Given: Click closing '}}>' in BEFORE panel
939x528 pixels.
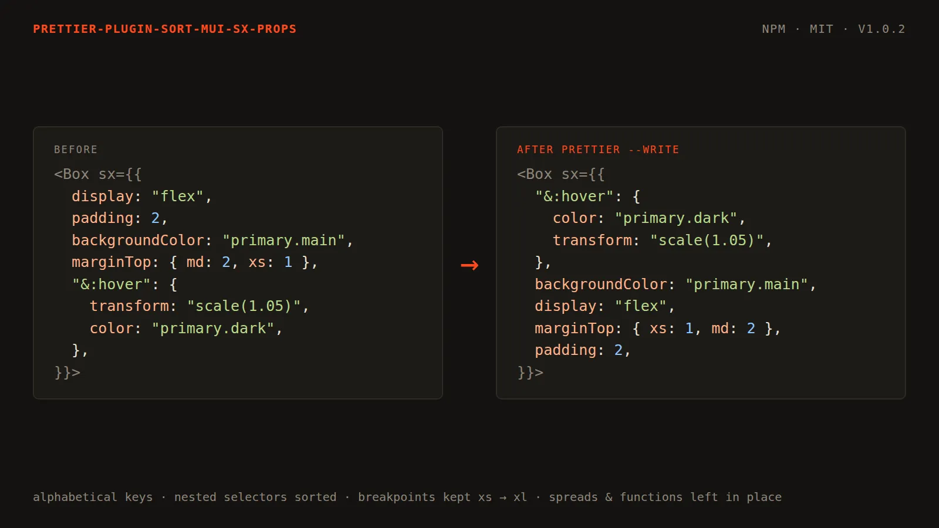Looking at the screenshot, I should (67, 372).
